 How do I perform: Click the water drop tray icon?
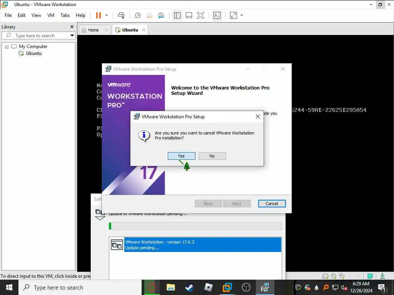point(316,287)
